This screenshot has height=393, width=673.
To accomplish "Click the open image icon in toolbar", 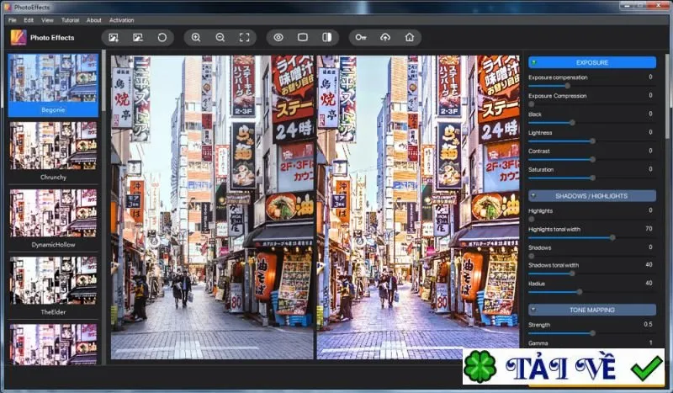I will click(x=114, y=38).
